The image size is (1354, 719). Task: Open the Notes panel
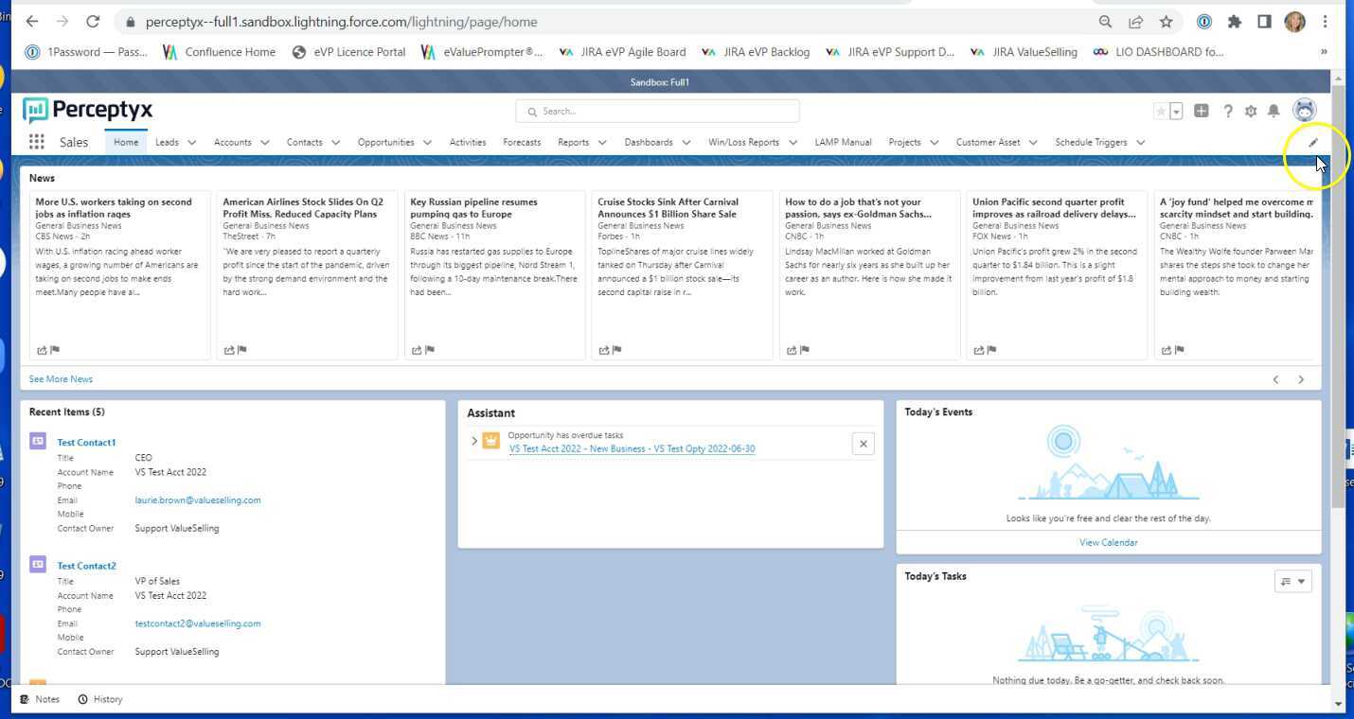click(x=40, y=699)
